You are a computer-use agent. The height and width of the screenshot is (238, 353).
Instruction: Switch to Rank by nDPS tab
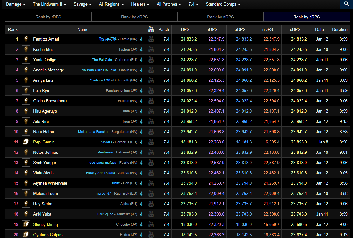click(x=220, y=17)
